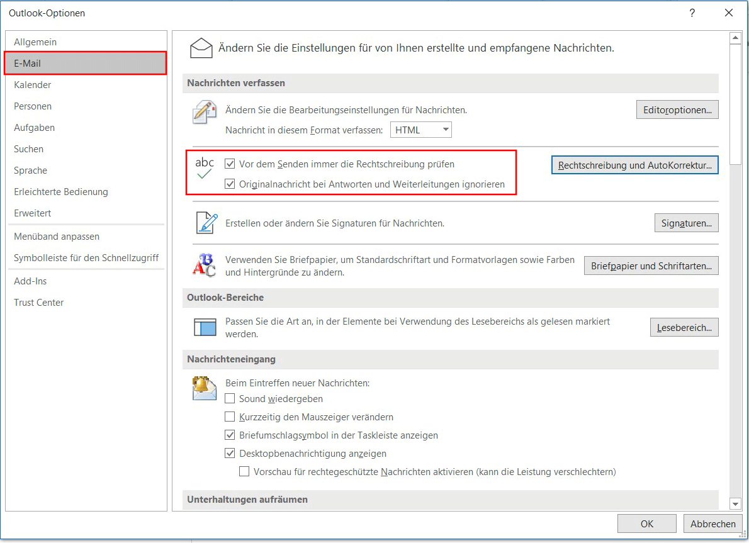The width and height of the screenshot is (749, 543).
Task: Click the Lesebereich... button
Action: (684, 328)
